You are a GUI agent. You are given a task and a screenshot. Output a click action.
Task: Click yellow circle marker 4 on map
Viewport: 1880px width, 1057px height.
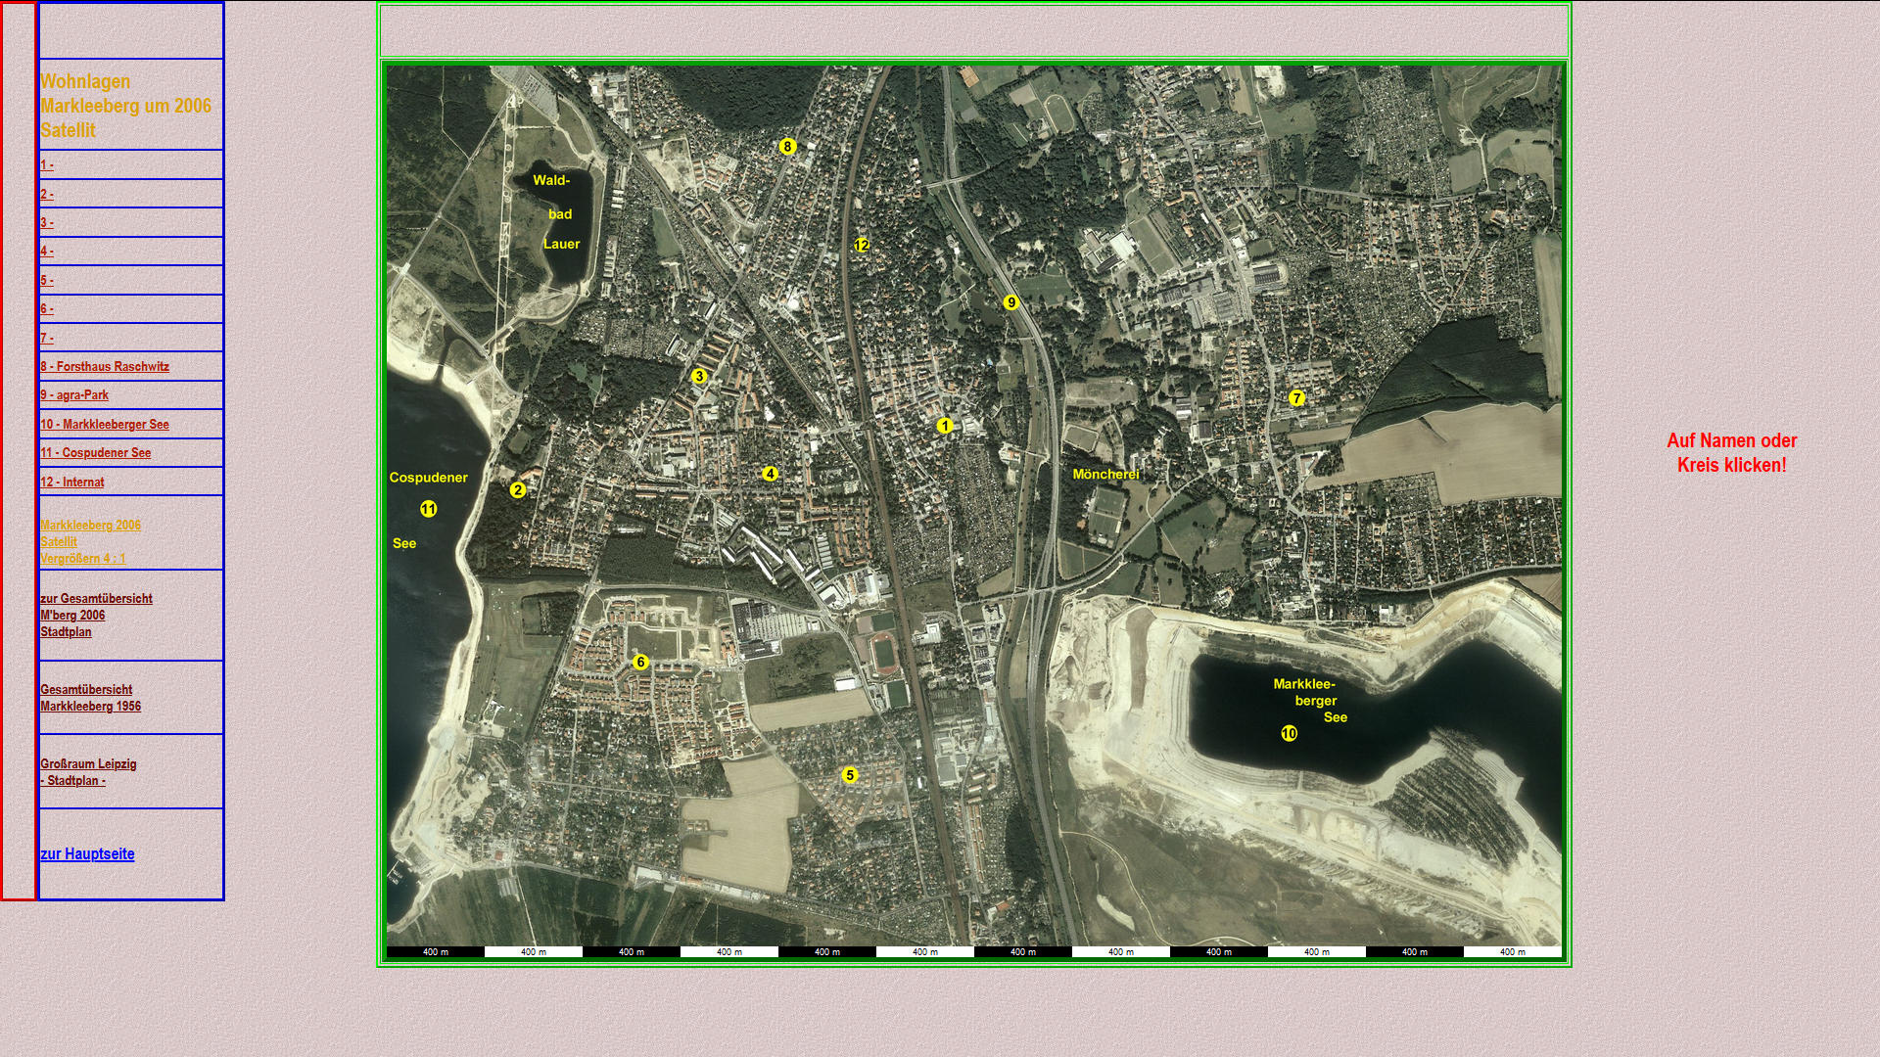coord(770,474)
